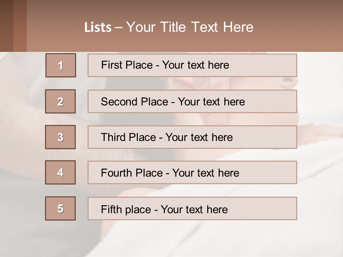
Task: Click the text 'Second Place - Your text here'
Action: 173,102
